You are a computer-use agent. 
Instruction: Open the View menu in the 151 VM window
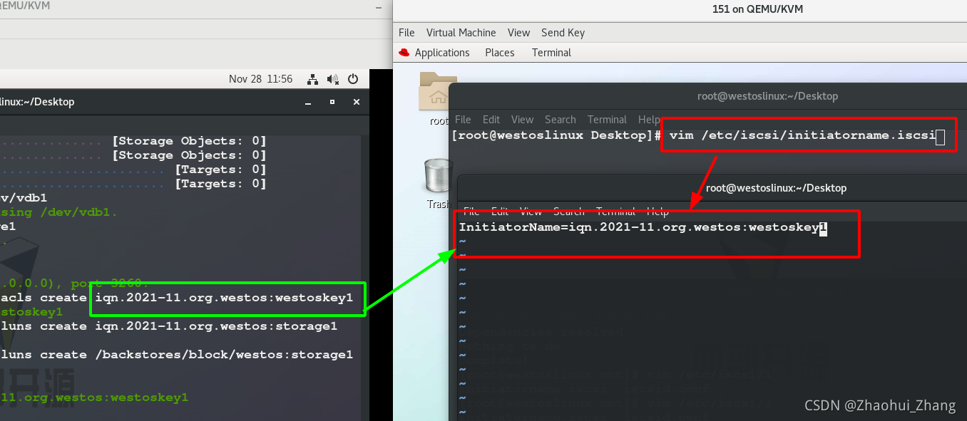click(x=518, y=33)
